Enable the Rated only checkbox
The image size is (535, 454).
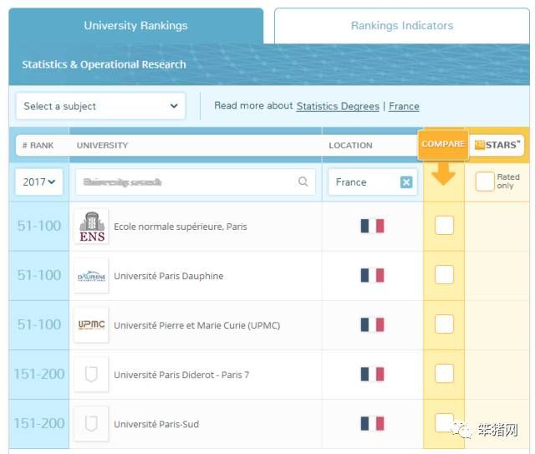point(484,181)
